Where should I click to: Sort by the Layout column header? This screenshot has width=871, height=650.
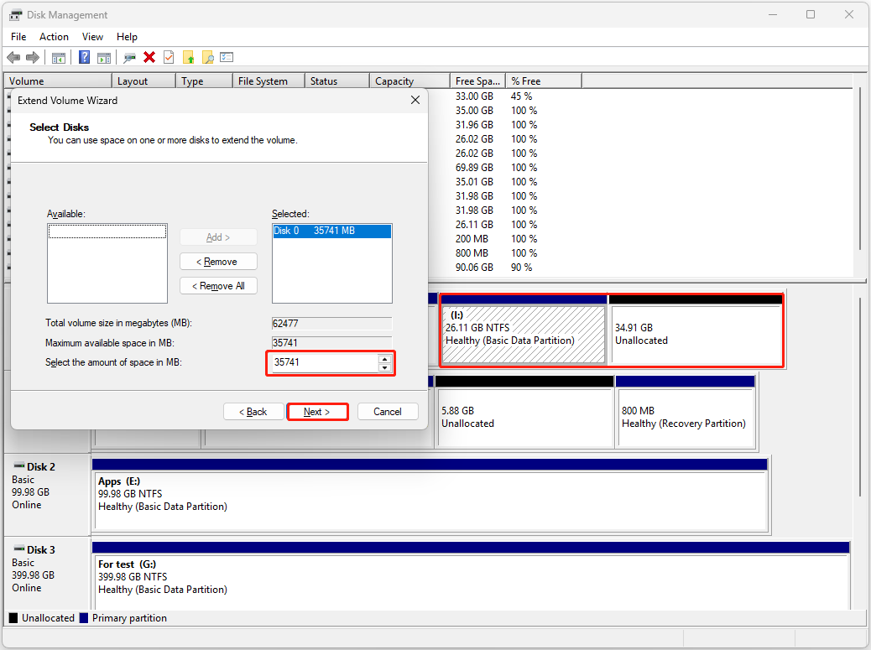point(143,81)
